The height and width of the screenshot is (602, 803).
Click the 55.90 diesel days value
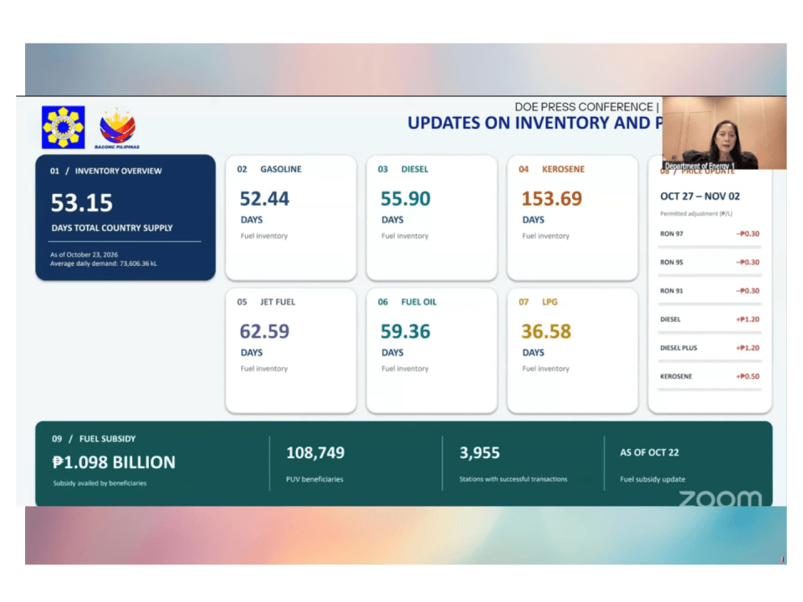click(405, 199)
